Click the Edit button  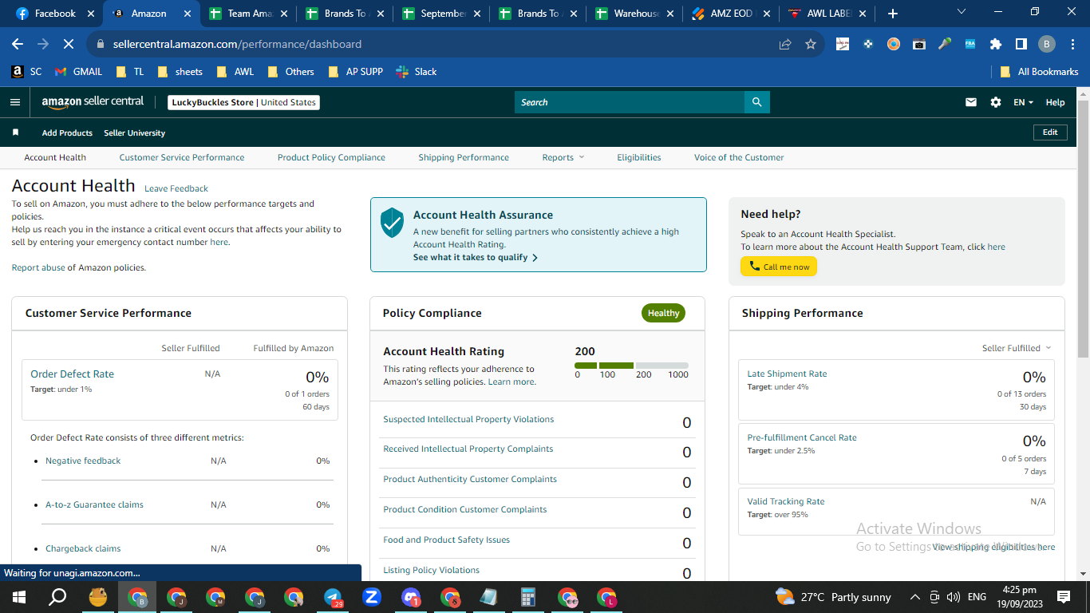[1050, 132]
